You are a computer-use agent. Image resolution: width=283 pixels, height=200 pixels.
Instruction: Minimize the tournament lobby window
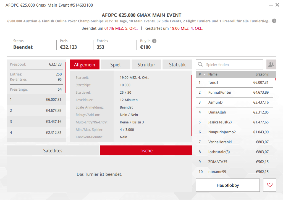271,5
